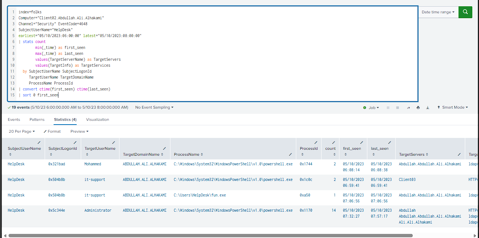Switch to the Visualization tab
479x238 pixels.
pos(98,120)
